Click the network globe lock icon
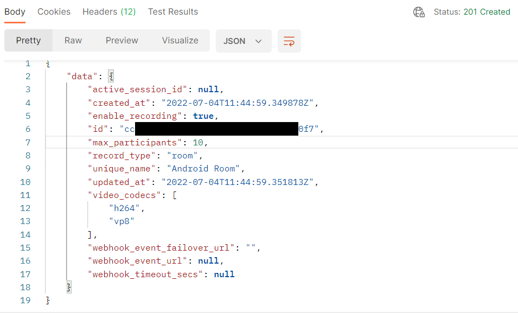The image size is (518, 313). pos(419,12)
